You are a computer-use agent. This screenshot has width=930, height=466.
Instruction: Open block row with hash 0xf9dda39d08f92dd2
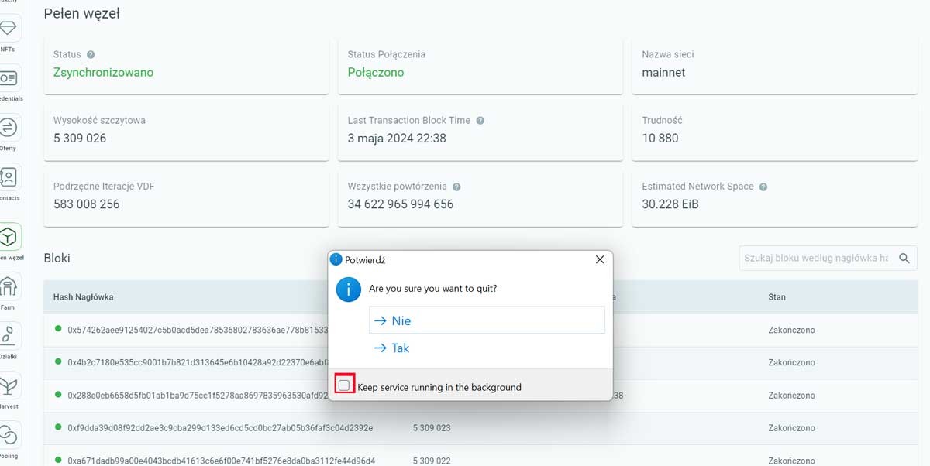pos(220,428)
